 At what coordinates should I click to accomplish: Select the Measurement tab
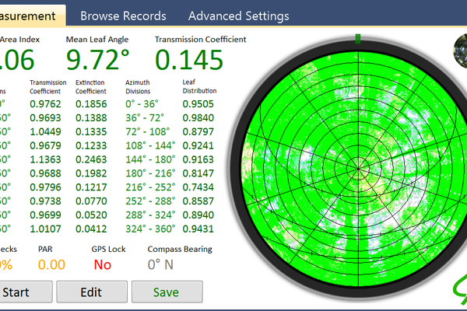point(31,16)
